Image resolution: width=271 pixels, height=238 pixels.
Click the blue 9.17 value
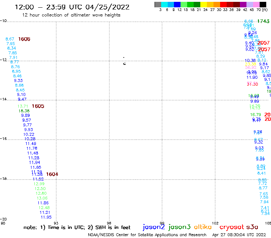[x=264, y=68]
